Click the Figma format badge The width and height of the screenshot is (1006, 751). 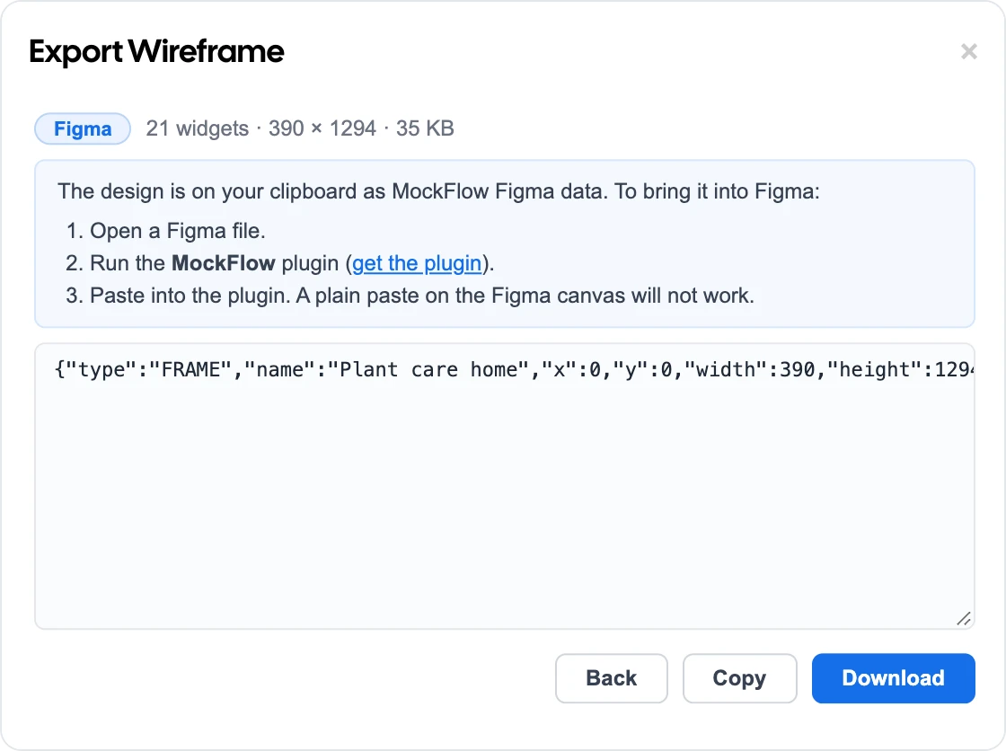point(83,129)
